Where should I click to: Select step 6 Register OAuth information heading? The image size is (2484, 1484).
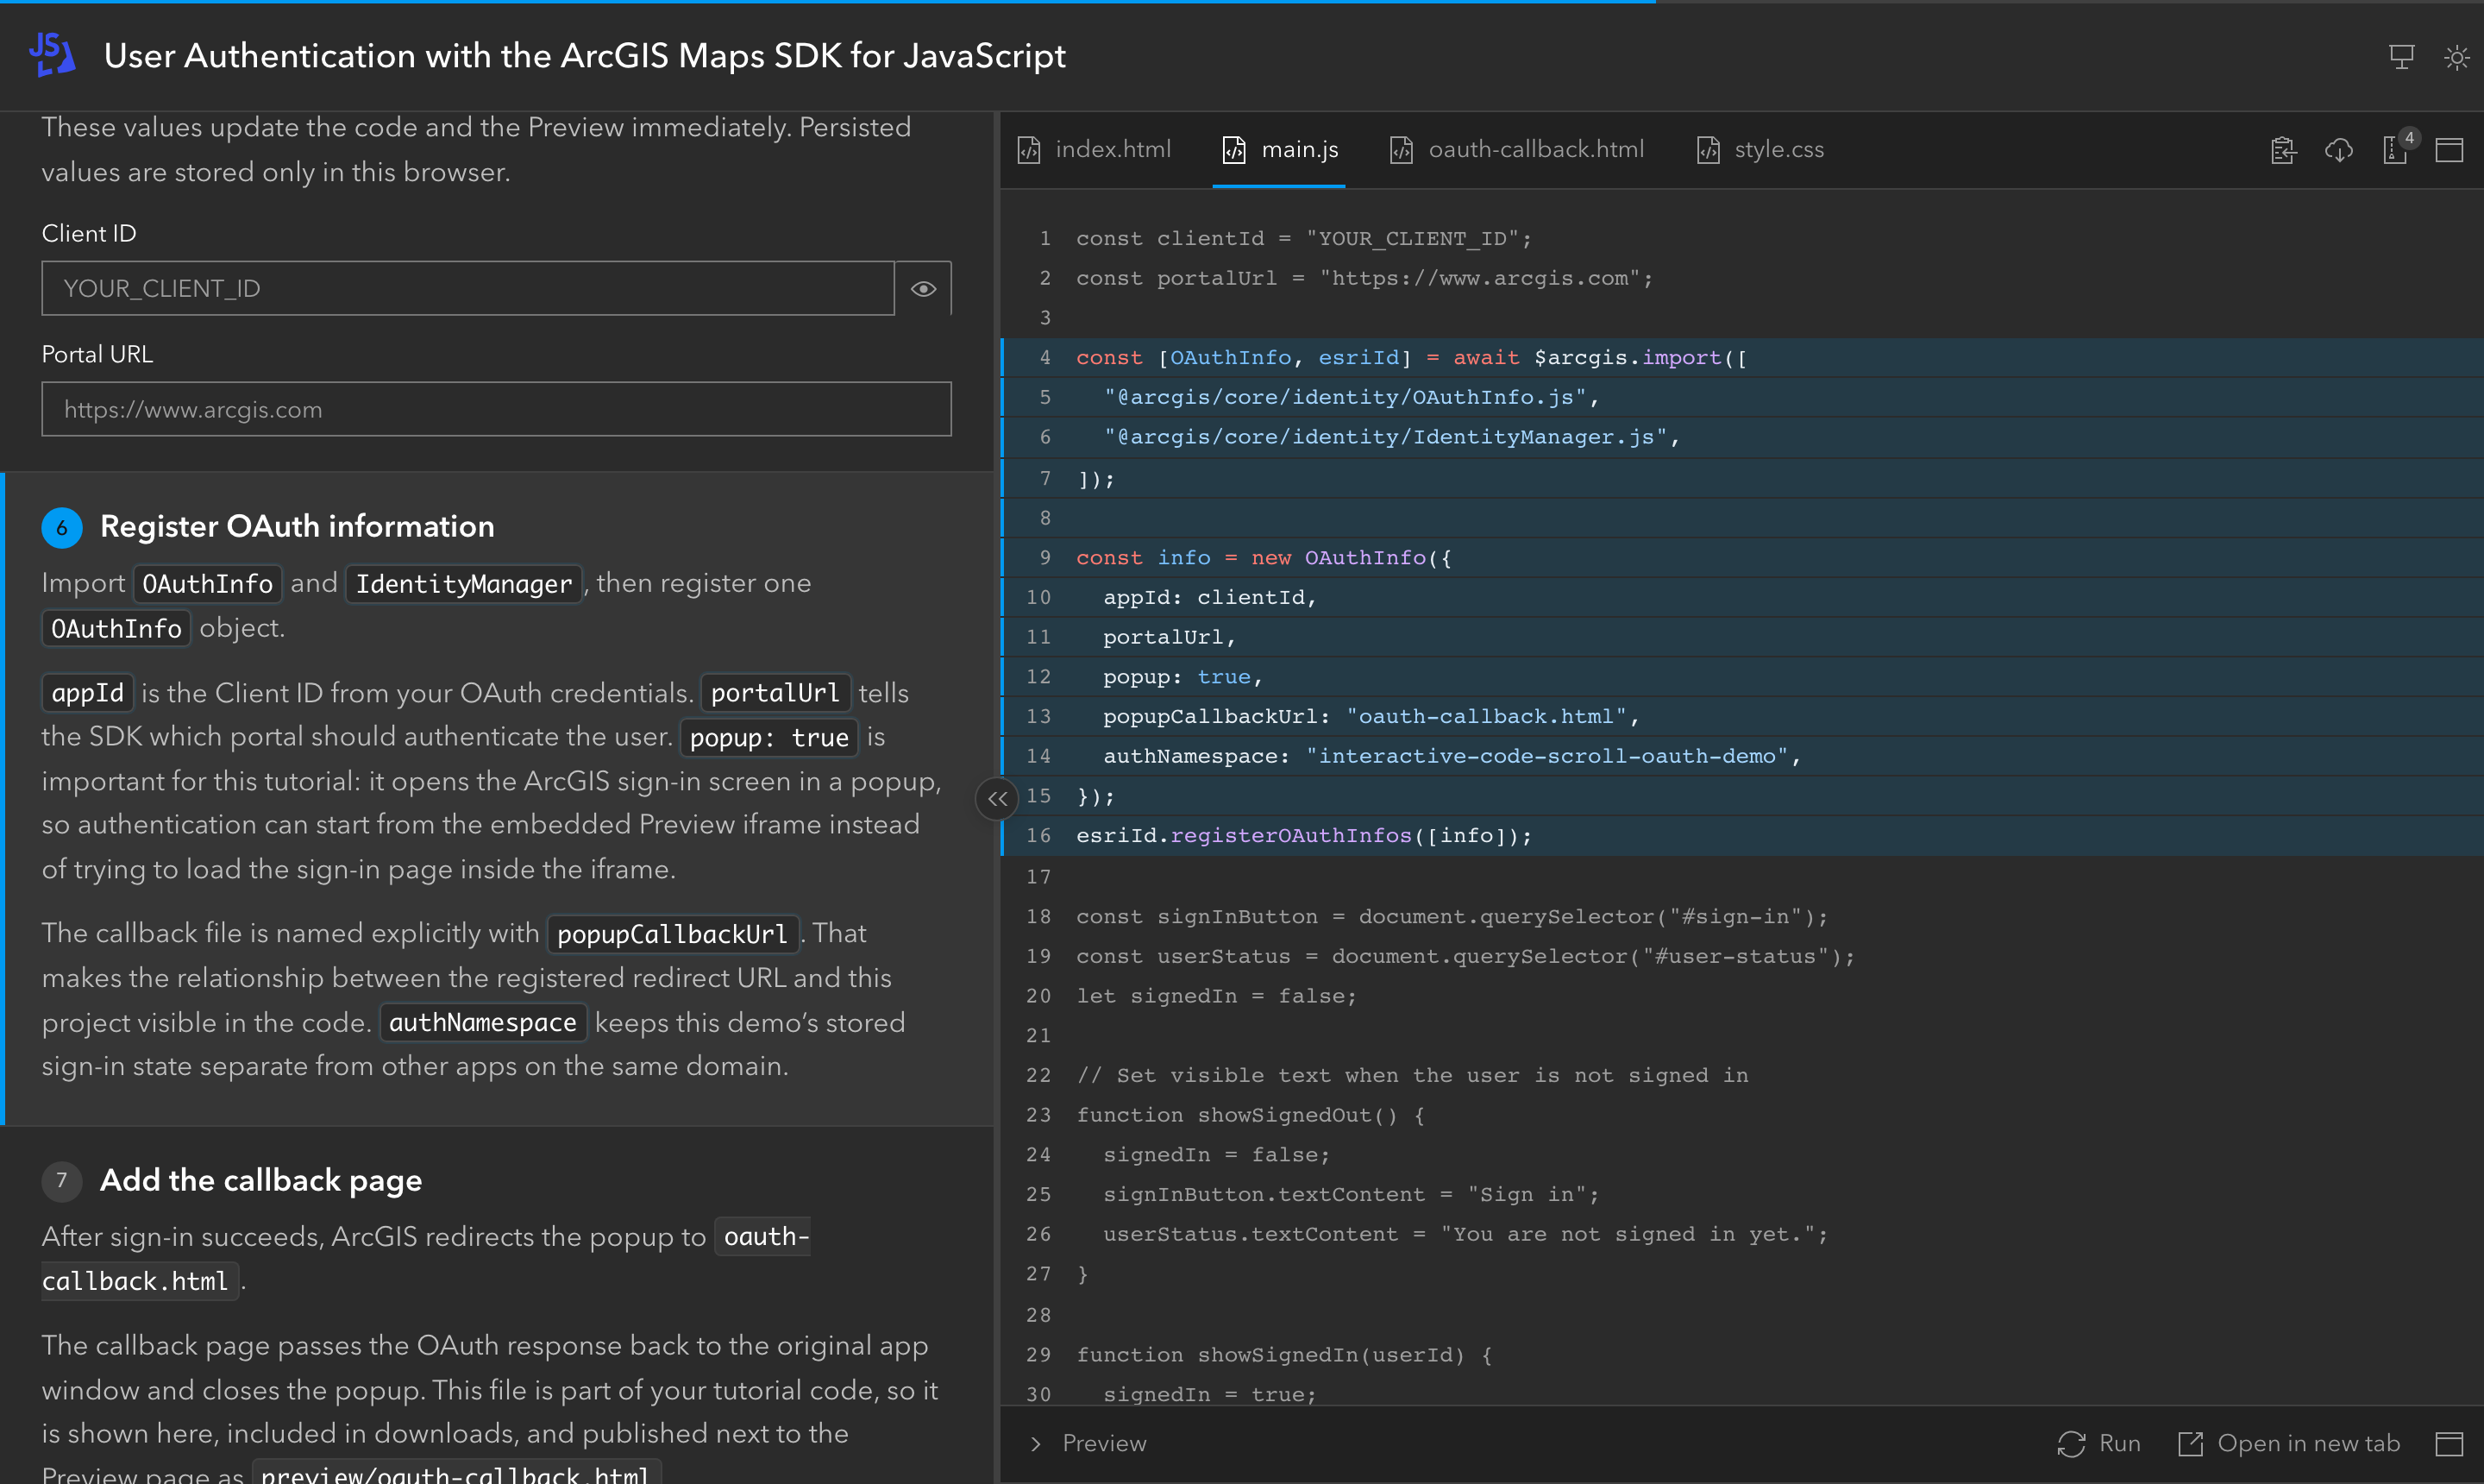click(x=297, y=526)
